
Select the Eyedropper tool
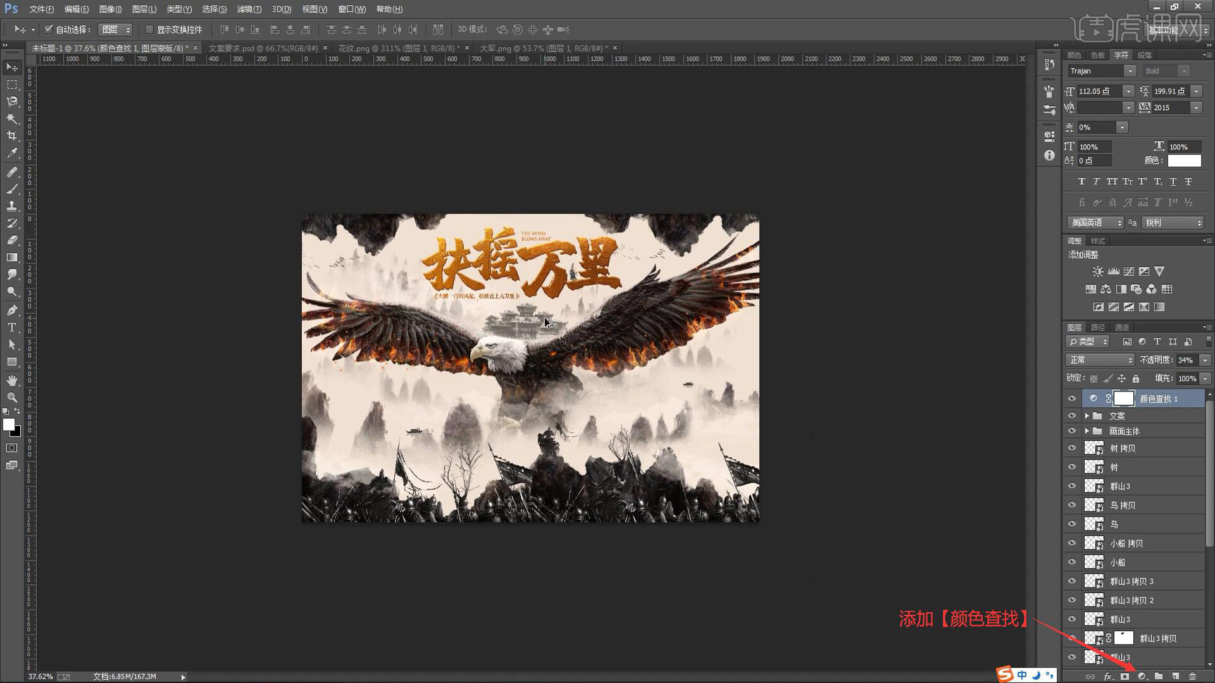(x=12, y=153)
